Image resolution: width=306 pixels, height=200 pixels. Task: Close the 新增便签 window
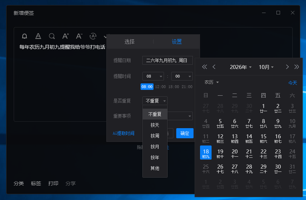pos(293,13)
